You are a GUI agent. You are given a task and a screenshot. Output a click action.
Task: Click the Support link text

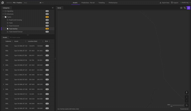point(176,3)
